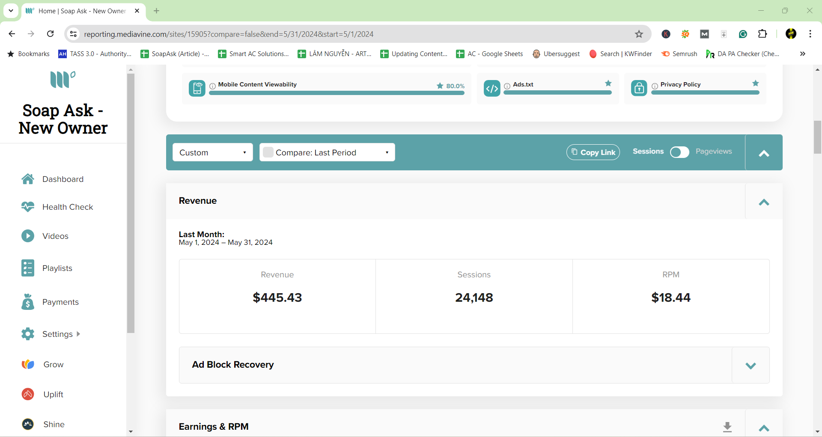
Task: Click the Mediavine logo above site name
Action: (x=63, y=80)
